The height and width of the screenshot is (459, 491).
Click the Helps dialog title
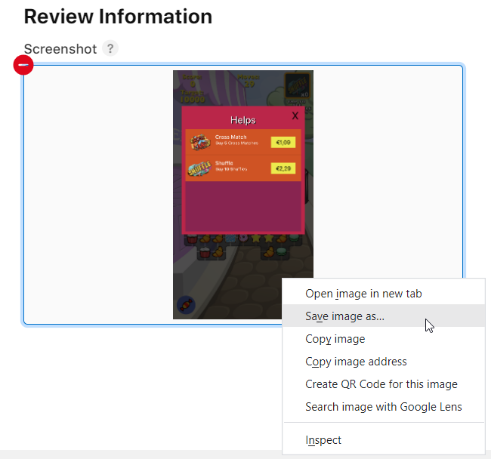(243, 120)
